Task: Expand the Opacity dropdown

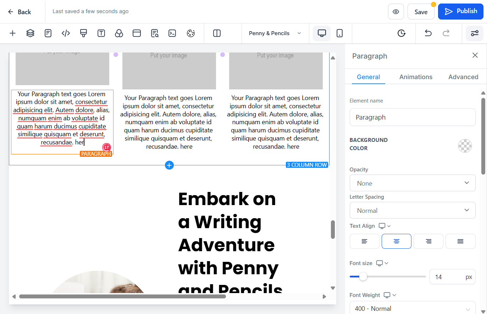Action: coord(413,183)
